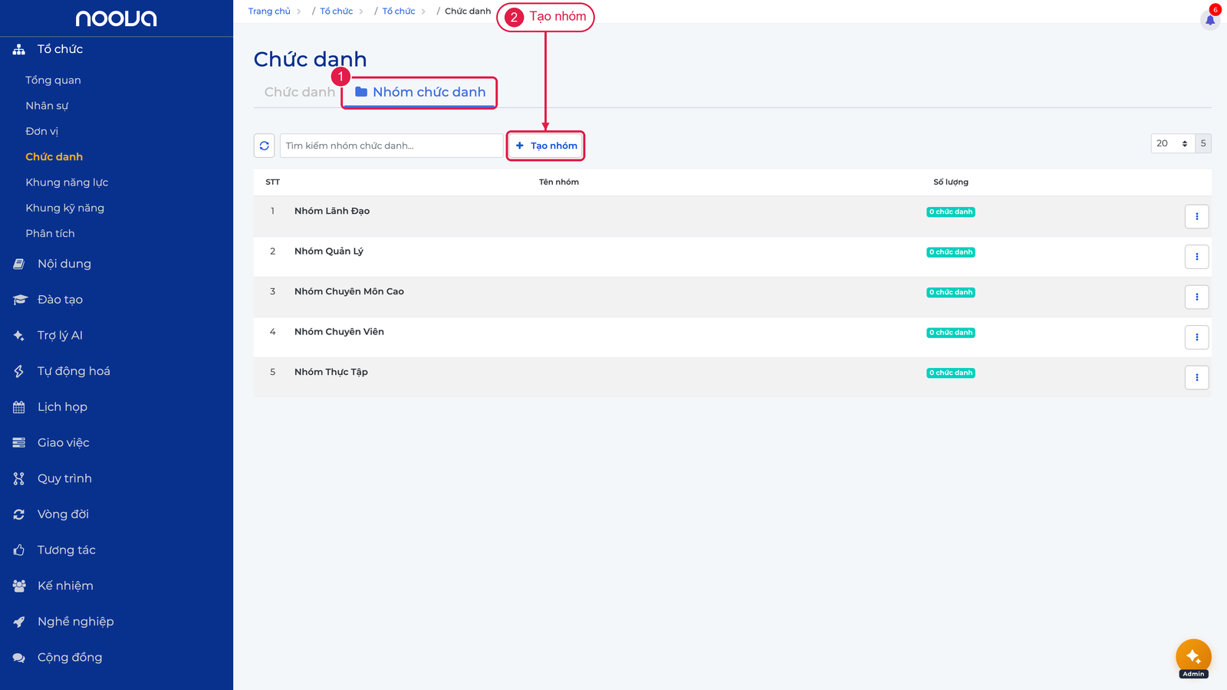Open Tổng quan in the sidebar
The width and height of the screenshot is (1227, 690).
click(x=53, y=80)
